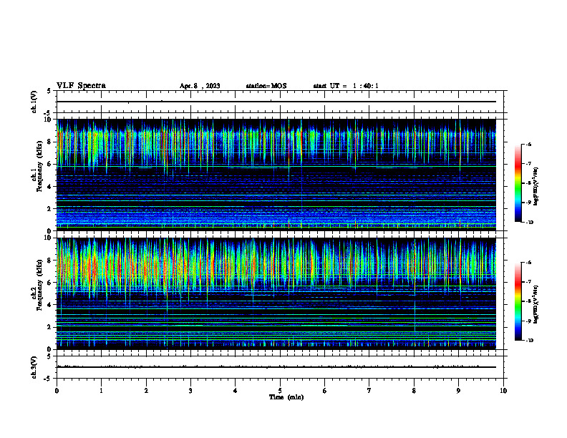Click time axis tick label "6"
The width and height of the screenshot is (567, 438).
[325, 391]
